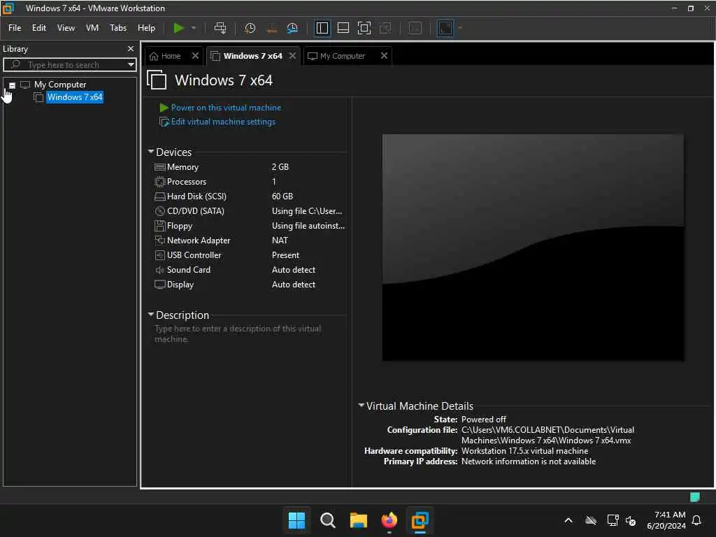Open the Tabs menu
This screenshot has width=716, height=537.
click(118, 28)
